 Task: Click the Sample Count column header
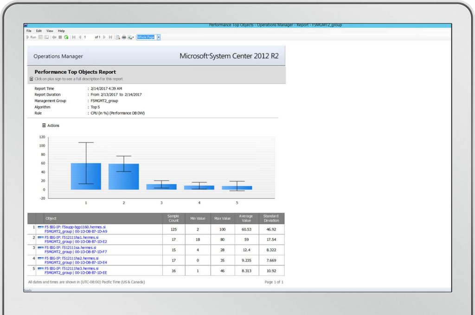point(173,218)
